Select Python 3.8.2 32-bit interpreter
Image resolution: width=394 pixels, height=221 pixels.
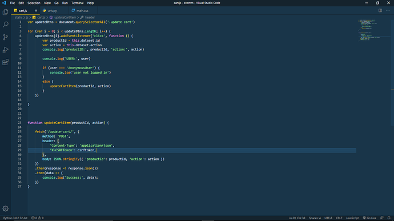(x=15, y=218)
